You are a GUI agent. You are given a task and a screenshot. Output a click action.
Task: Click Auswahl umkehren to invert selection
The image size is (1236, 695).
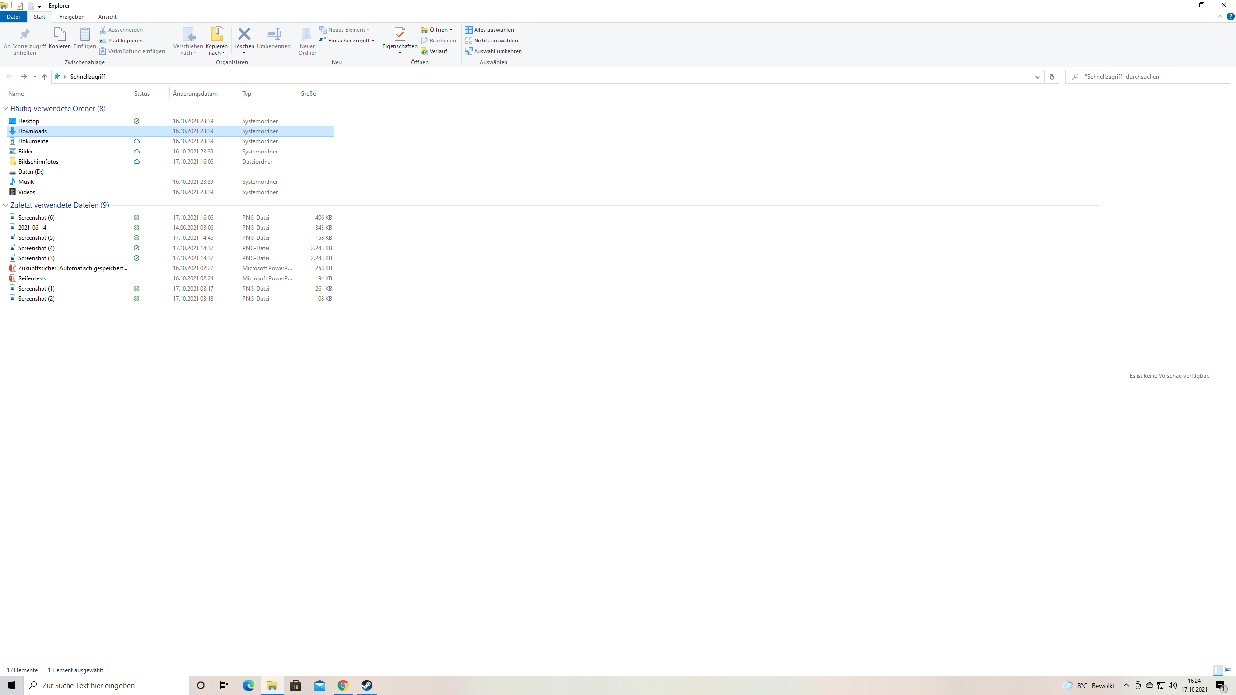click(497, 51)
